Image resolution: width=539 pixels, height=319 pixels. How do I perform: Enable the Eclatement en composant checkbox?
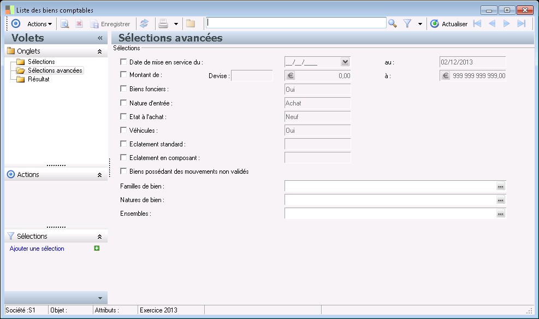click(x=123, y=157)
